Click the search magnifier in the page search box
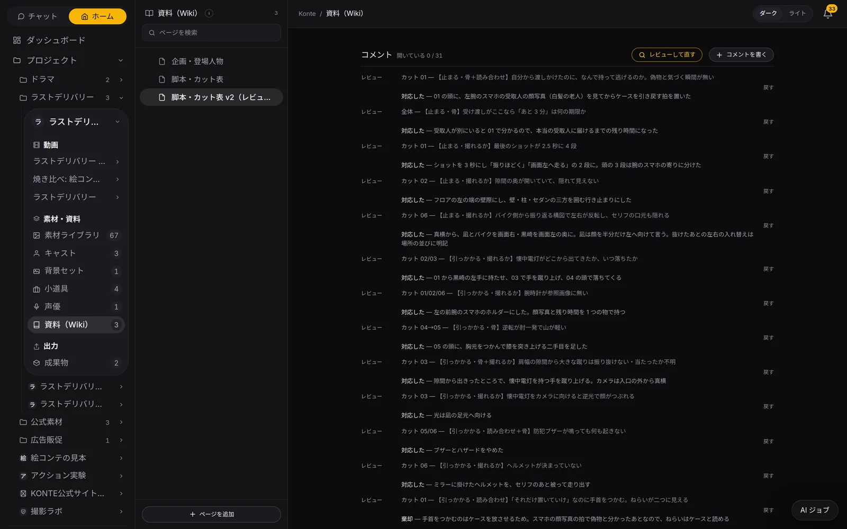This screenshot has height=529, width=847. point(152,33)
